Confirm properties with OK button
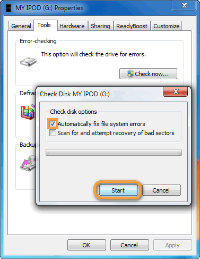This screenshot has height=259, width=200. click(x=86, y=245)
